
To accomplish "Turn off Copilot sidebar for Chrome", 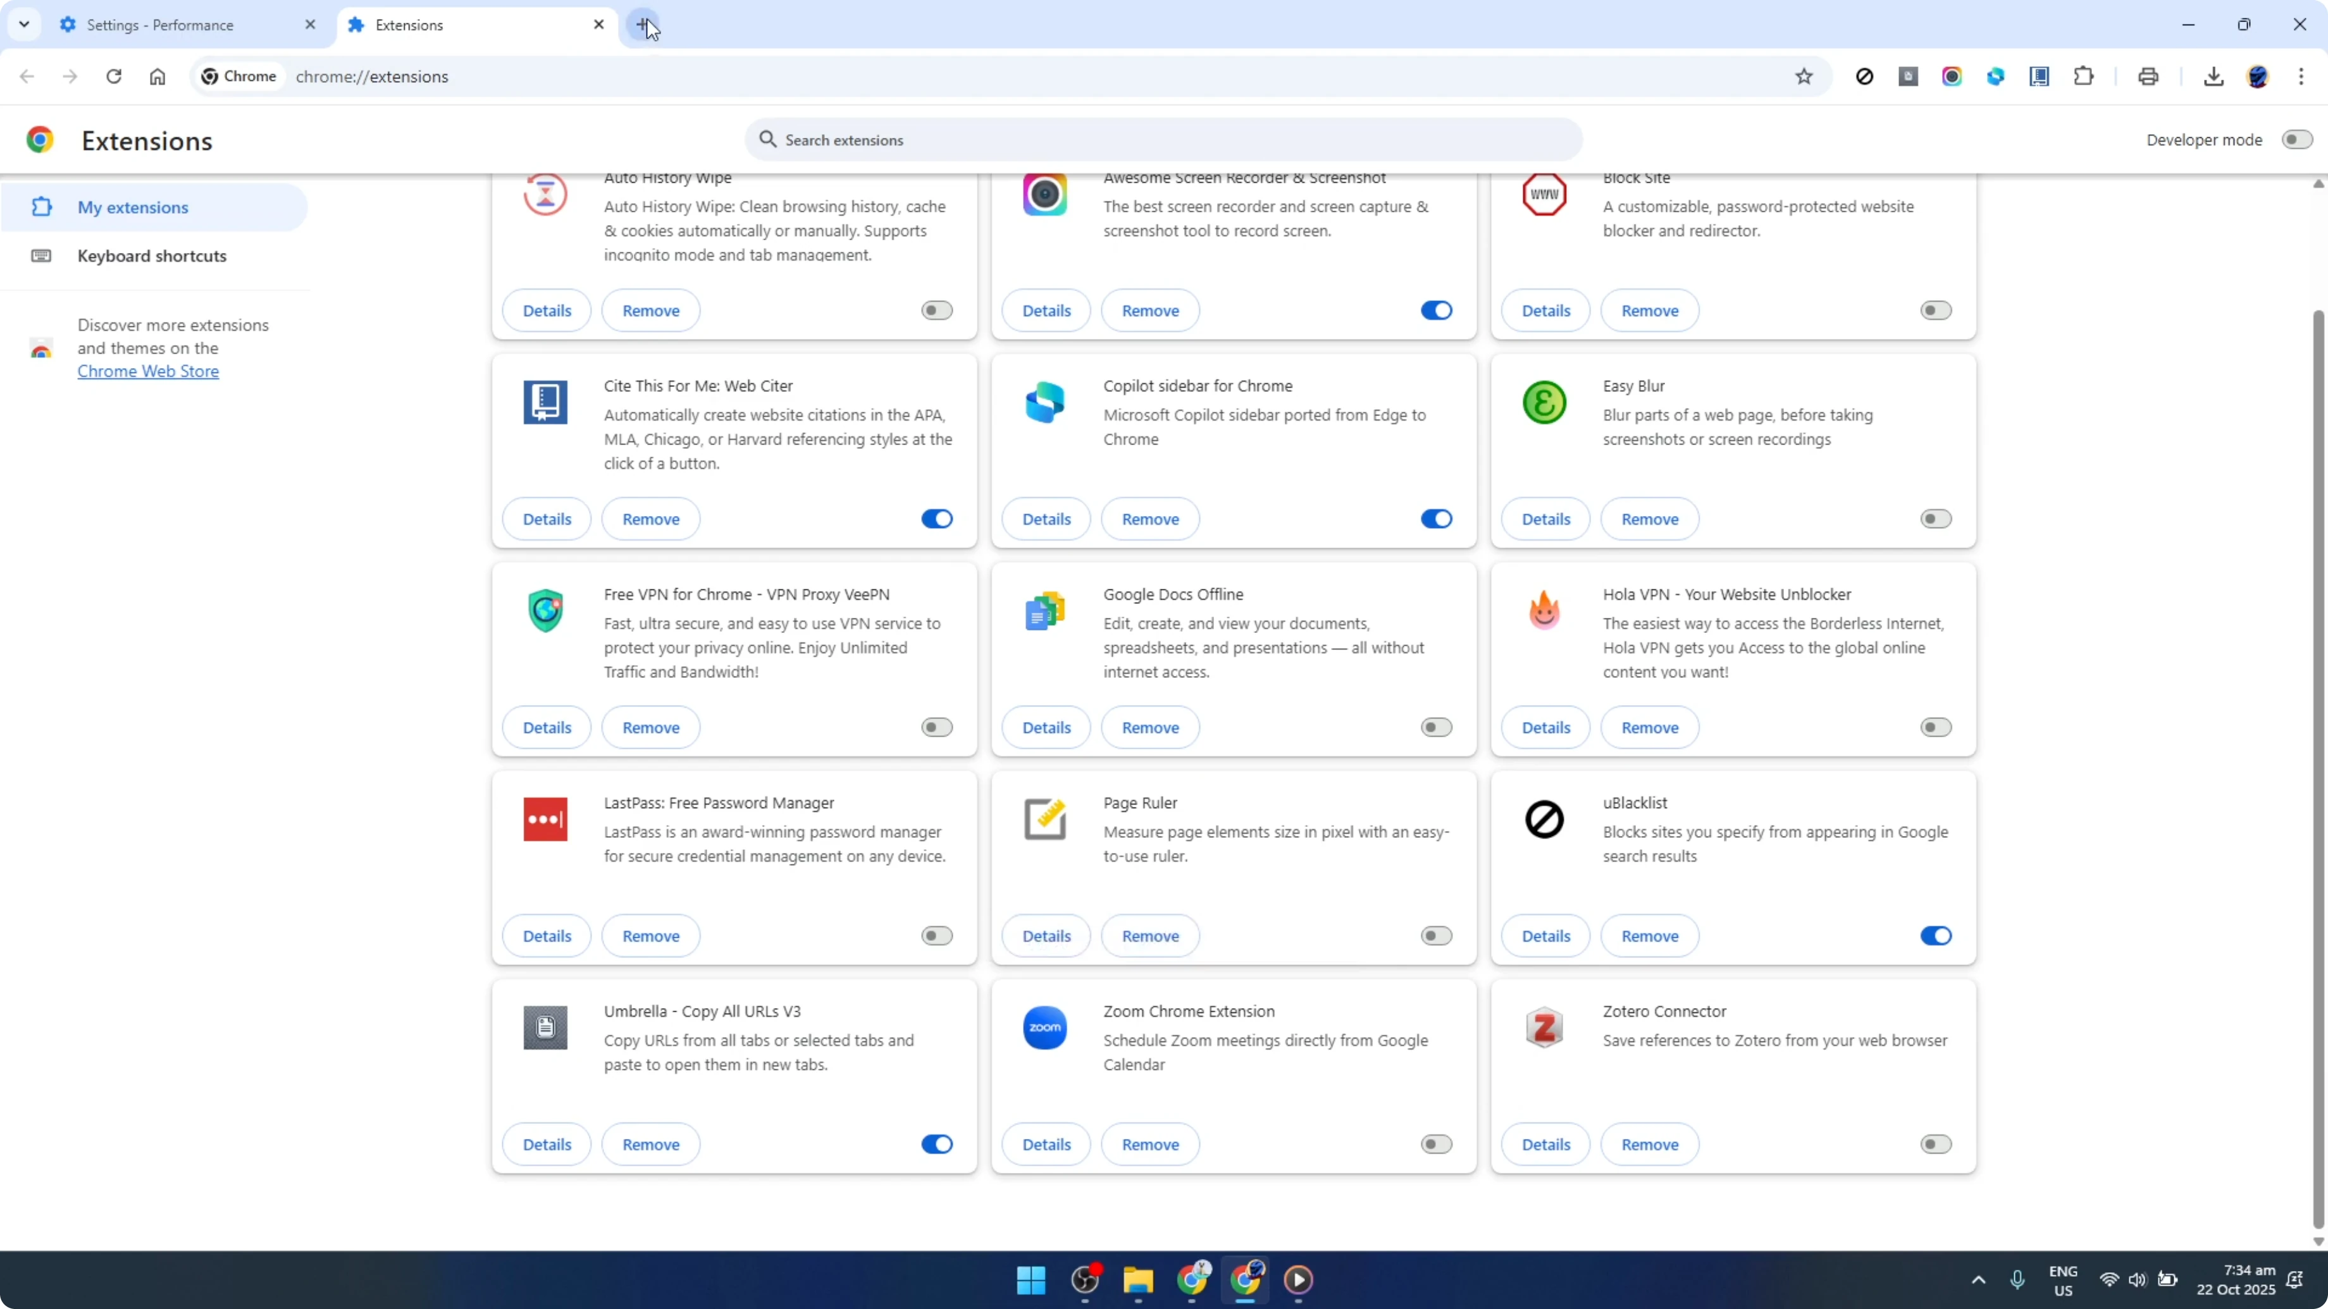I will 1436,519.
